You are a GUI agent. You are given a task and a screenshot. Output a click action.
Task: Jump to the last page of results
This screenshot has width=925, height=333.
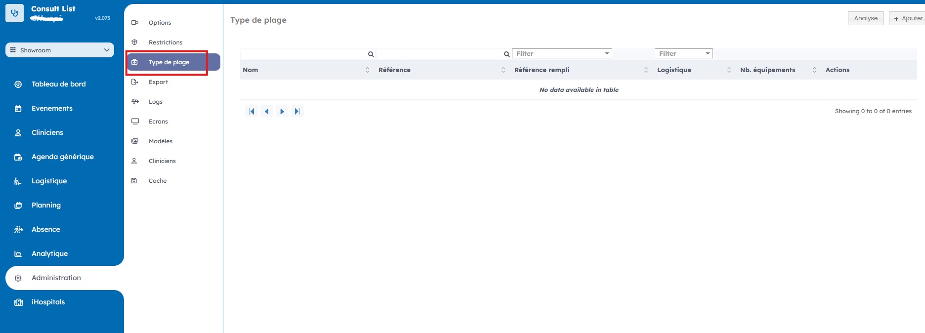297,112
